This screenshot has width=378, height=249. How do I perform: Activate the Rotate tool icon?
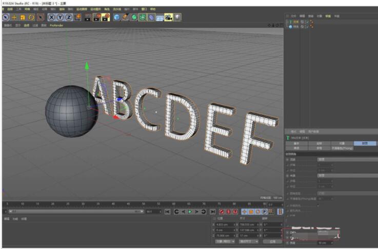pos(31,17)
